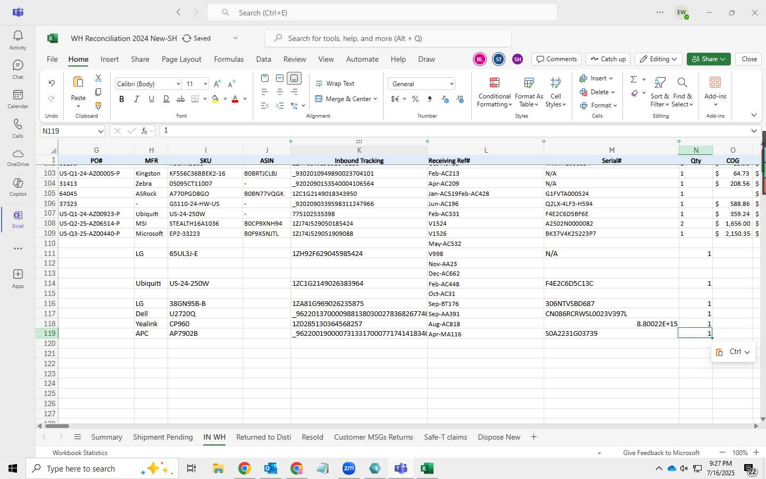Open Conditional Formatting menu
This screenshot has width=766, height=479.
point(494,92)
